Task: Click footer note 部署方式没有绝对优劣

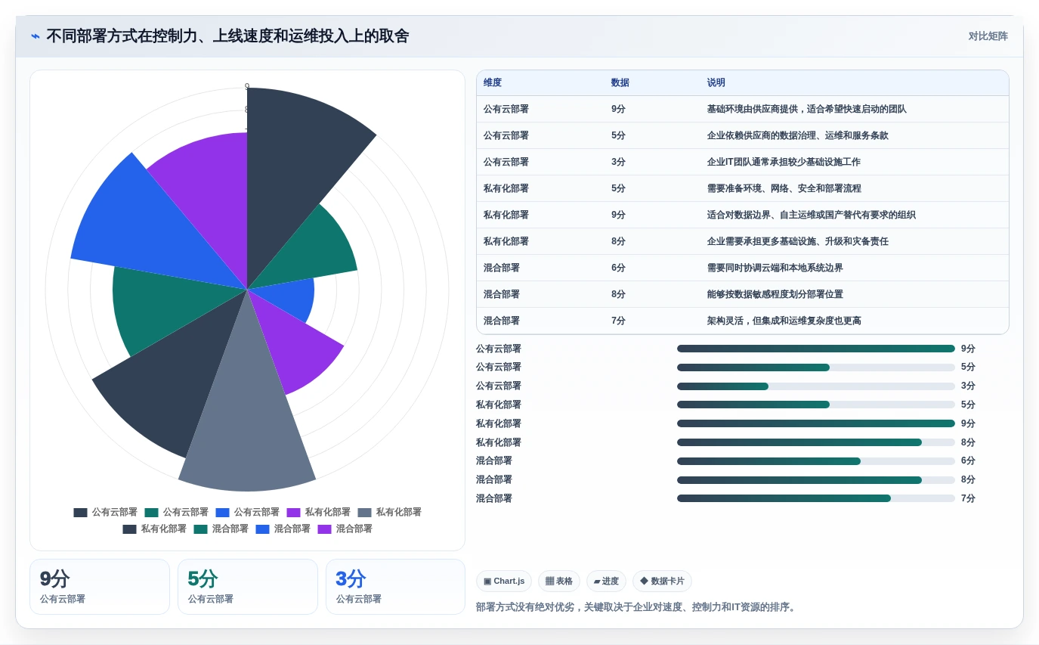Action: (637, 607)
